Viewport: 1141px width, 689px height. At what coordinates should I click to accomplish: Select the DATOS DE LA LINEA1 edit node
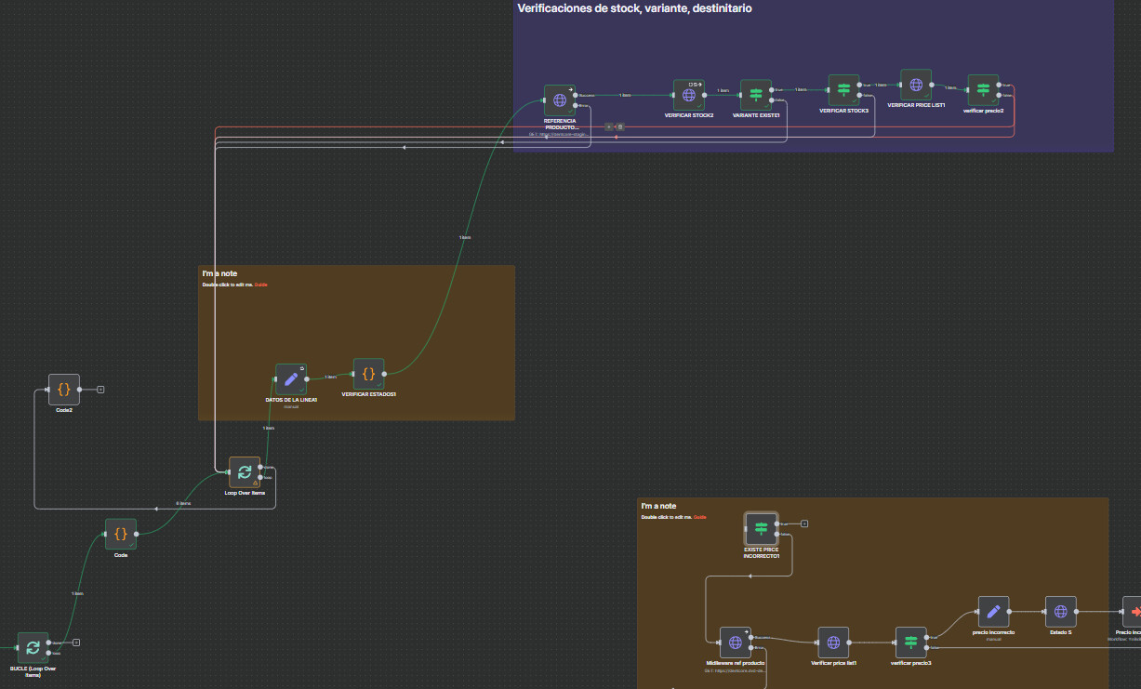click(x=291, y=378)
